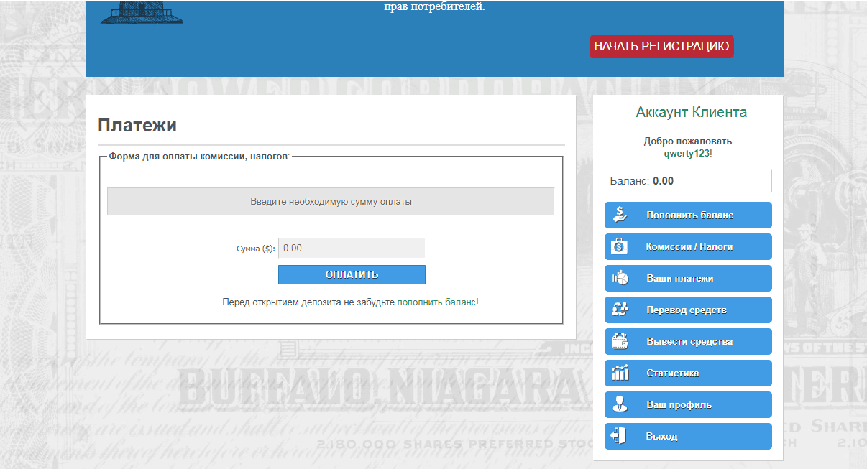
Task: Click the person icon beside Ваш профиль
Action: pyautogui.click(x=620, y=404)
